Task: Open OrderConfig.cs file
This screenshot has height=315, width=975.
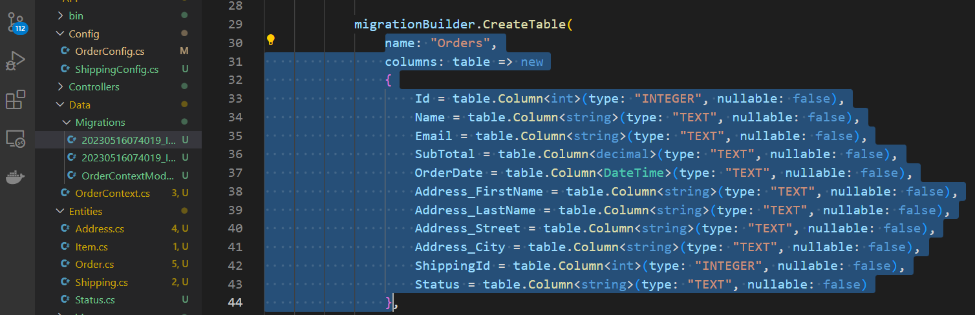Action: [110, 51]
